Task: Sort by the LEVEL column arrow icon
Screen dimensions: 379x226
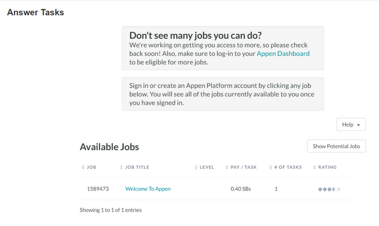Action: tap(196, 167)
